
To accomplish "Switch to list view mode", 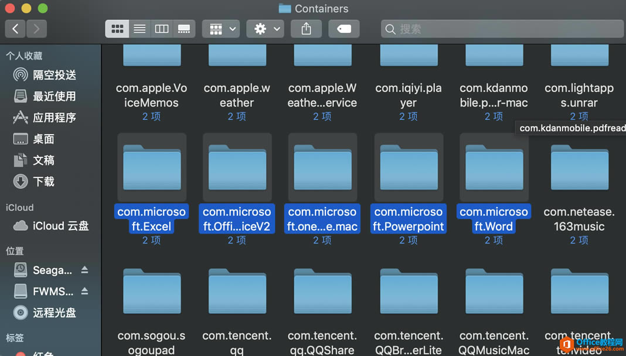I will click(140, 29).
